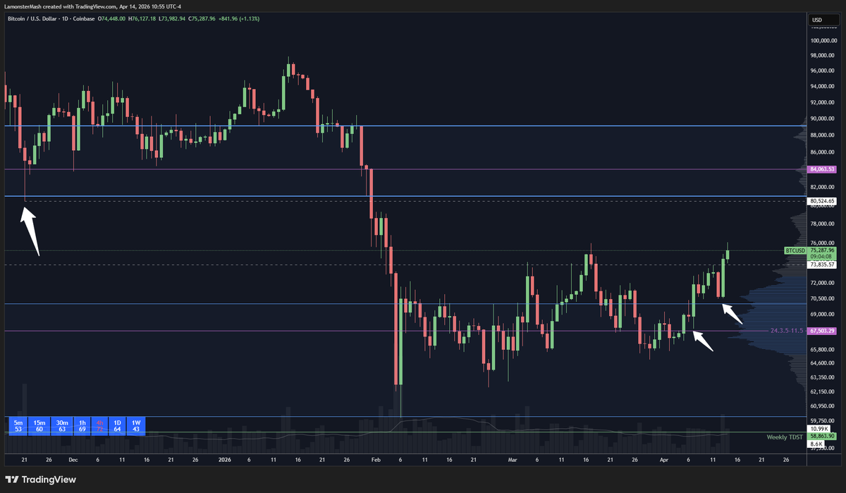Click the 78,000.00 price axis value
This screenshot has height=493, width=846.
pos(823,224)
